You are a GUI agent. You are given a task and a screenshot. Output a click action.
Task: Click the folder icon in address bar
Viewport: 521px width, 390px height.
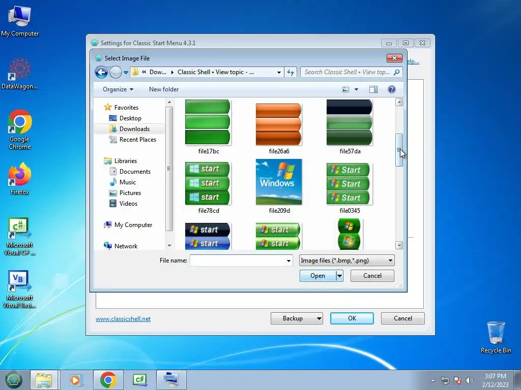pyautogui.click(x=135, y=72)
